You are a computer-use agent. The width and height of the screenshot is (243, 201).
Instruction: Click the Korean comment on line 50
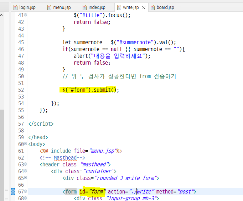[119, 76]
